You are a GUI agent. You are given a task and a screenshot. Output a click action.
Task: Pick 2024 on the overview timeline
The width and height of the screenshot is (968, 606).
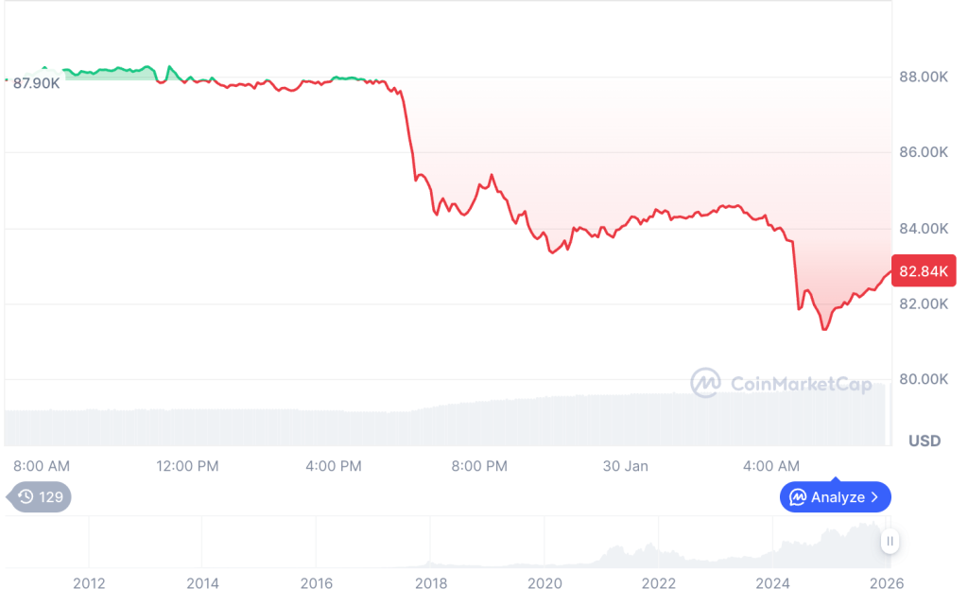coord(773,583)
